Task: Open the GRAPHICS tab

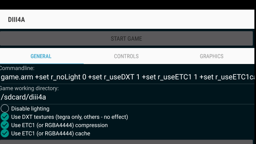Action: (212, 56)
